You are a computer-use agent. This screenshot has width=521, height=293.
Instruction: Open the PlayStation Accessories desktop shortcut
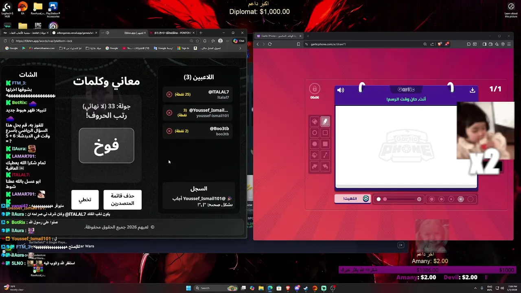tap(53, 10)
